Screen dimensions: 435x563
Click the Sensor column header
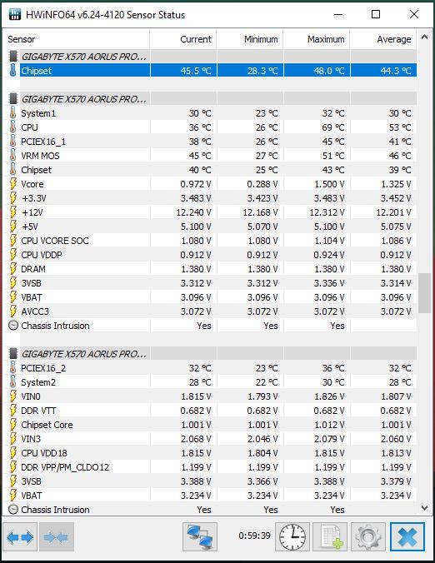pyautogui.click(x=76, y=39)
